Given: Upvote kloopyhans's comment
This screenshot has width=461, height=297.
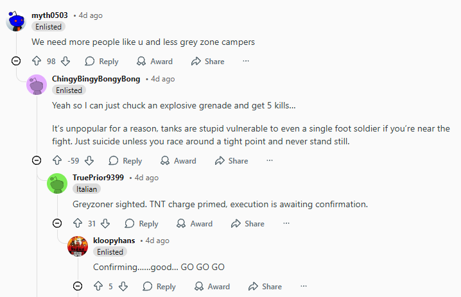Looking at the screenshot, I should pyautogui.click(x=98, y=287).
